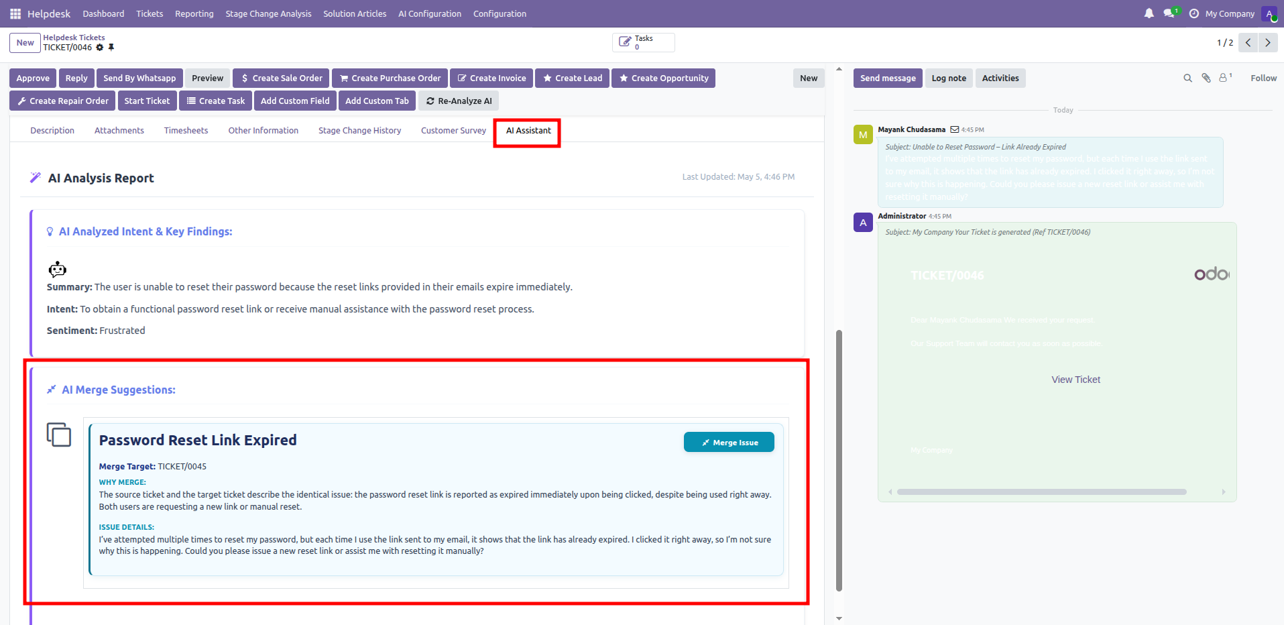Click the Follow button
This screenshot has height=625, width=1284.
click(x=1263, y=78)
